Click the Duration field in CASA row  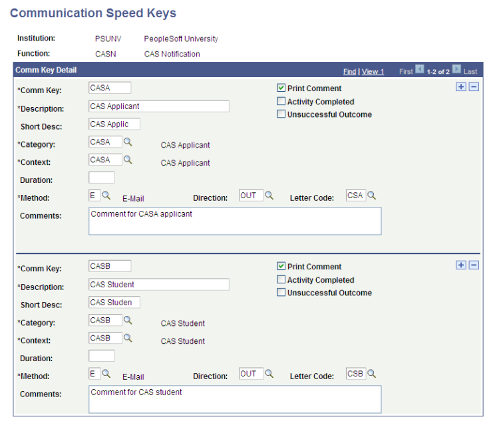[x=101, y=178]
